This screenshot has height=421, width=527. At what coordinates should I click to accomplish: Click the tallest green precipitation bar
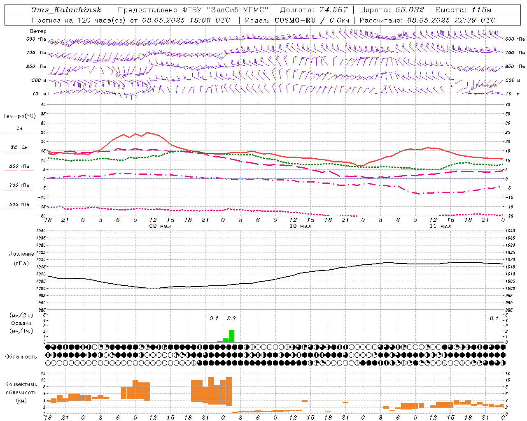pyautogui.click(x=231, y=336)
